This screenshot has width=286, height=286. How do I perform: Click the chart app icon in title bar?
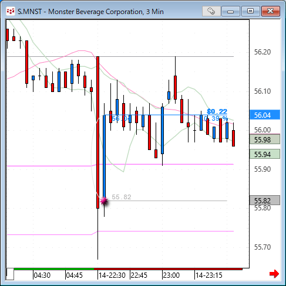point(11,11)
